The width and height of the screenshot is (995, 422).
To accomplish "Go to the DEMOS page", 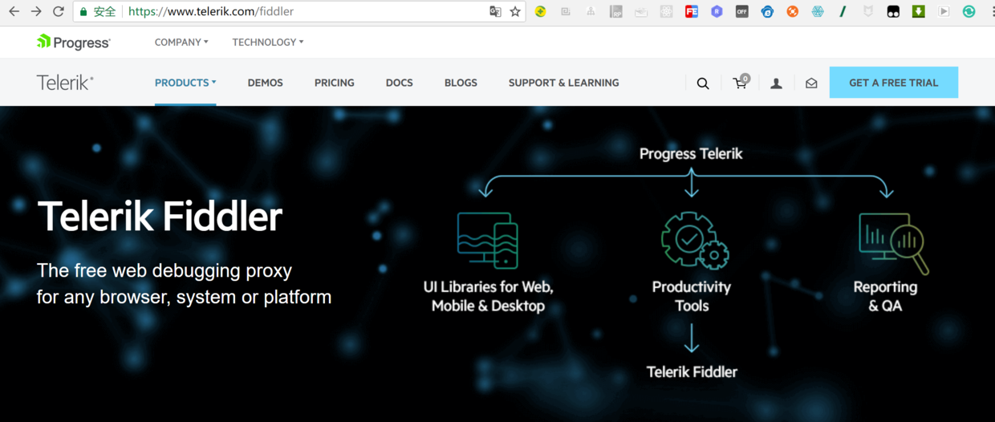I will coord(265,83).
